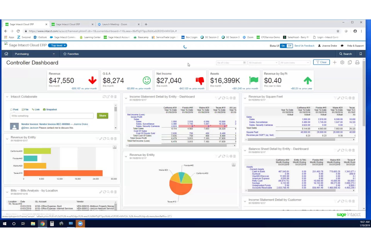Reload the browser page

click(x=18, y=31)
